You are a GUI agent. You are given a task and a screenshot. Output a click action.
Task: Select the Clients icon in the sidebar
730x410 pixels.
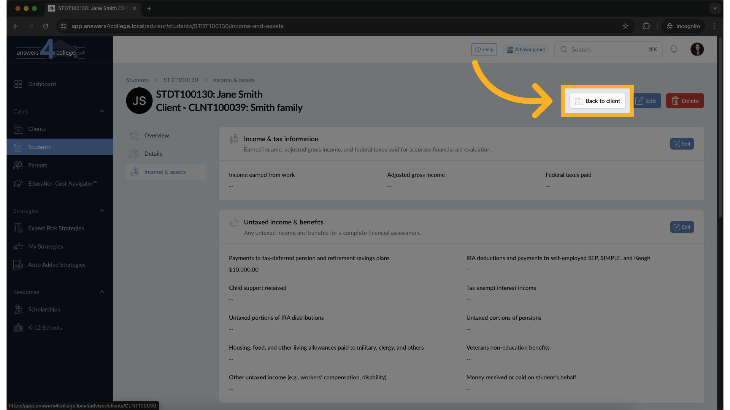[18, 129]
